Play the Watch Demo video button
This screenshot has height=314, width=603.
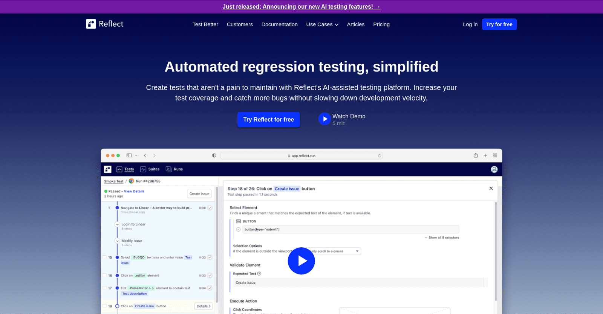[324, 119]
